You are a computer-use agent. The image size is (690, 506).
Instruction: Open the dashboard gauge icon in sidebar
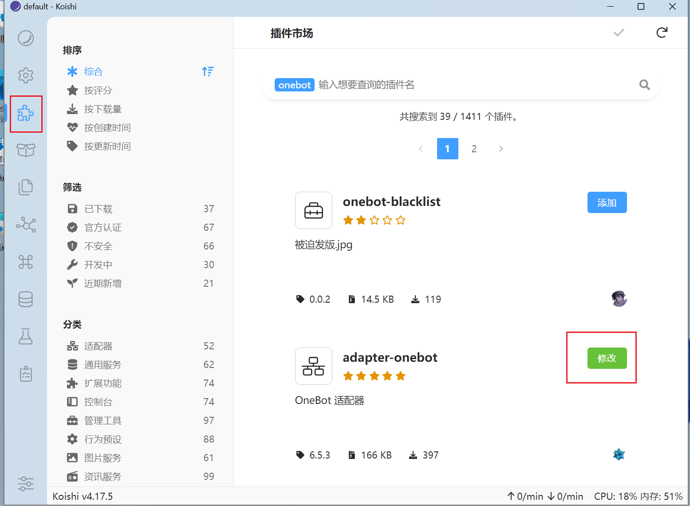coord(26,38)
